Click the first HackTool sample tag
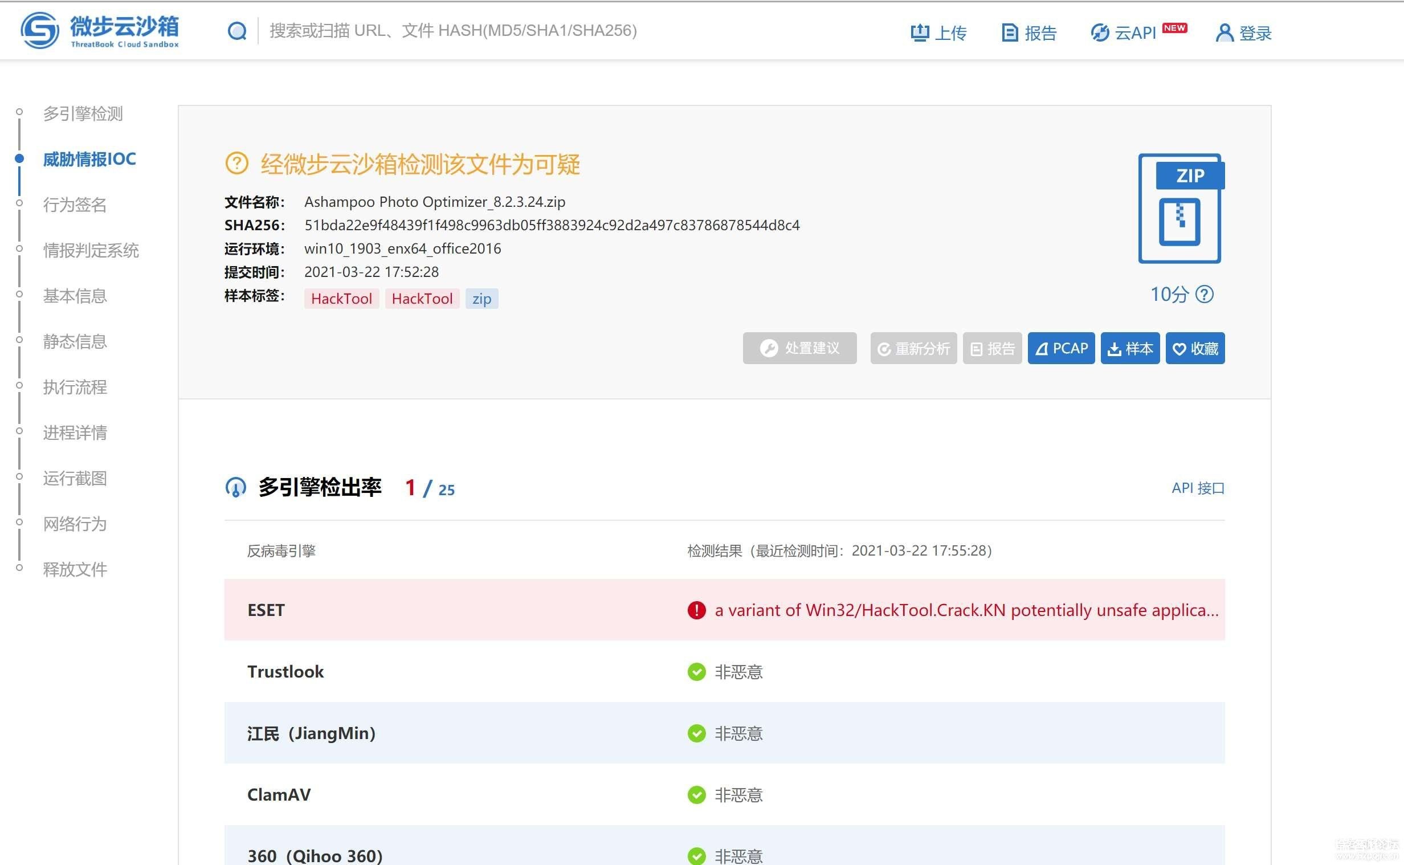 (341, 299)
